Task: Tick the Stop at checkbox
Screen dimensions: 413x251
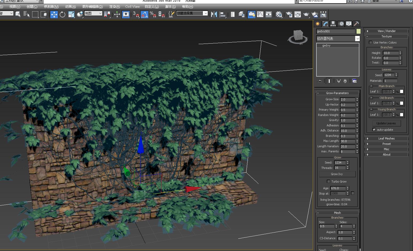Action: [353, 193]
